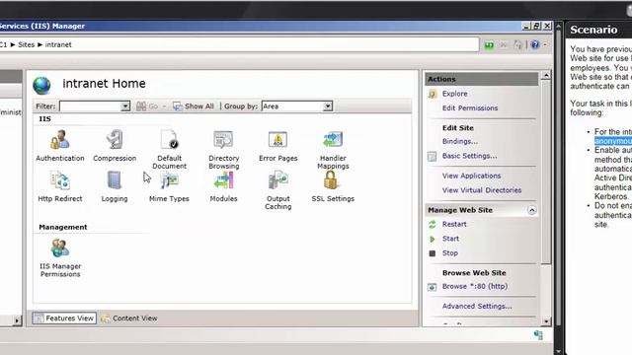Open the Go button dropdown arrow
This screenshot has height=355, width=632.
[x=164, y=106]
